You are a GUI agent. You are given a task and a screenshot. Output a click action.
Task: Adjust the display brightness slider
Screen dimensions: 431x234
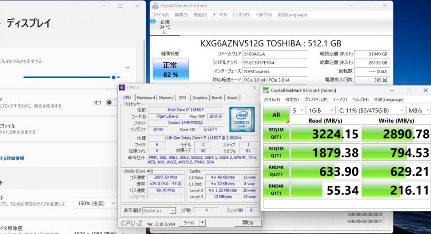72,77
